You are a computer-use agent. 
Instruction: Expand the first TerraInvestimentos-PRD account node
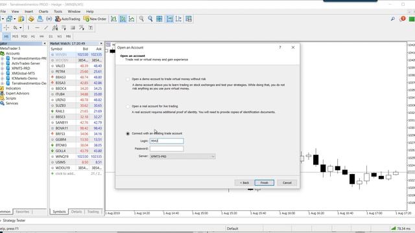(x=3, y=58)
